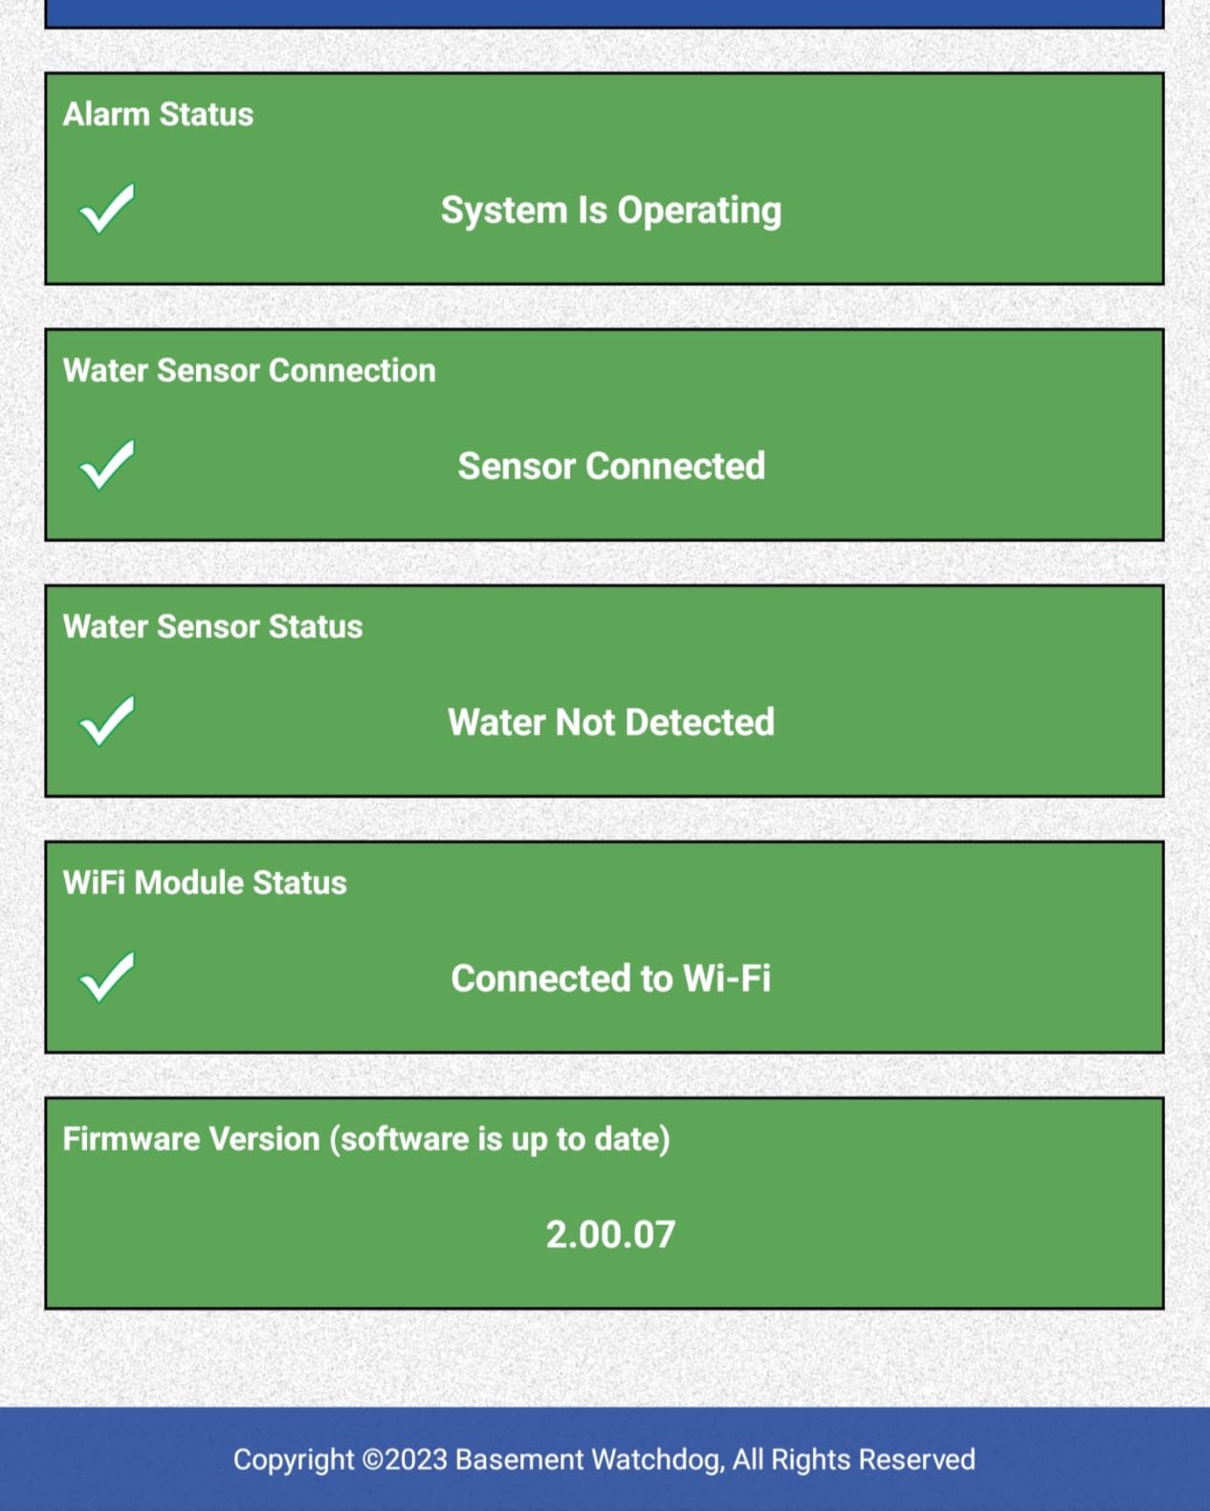Toggle the Alarm Status panel state

(x=603, y=177)
